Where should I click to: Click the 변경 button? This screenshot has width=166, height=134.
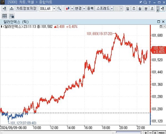click(78, 9)
